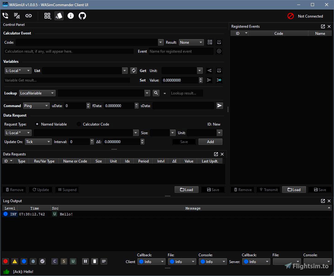Image resolution: width=334 pixels, height=276 pixels.
Task: Click the cards-style icon in the top toolbar
Action: [59, 16]
